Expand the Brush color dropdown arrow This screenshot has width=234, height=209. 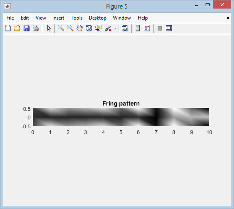point(115,28)
